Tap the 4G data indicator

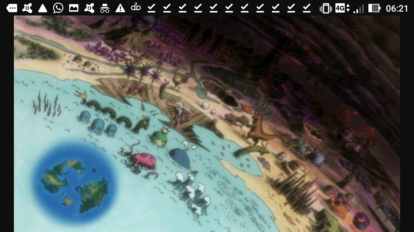pos(343,8)
